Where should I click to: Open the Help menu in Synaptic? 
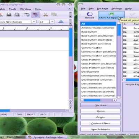(128, 9)
